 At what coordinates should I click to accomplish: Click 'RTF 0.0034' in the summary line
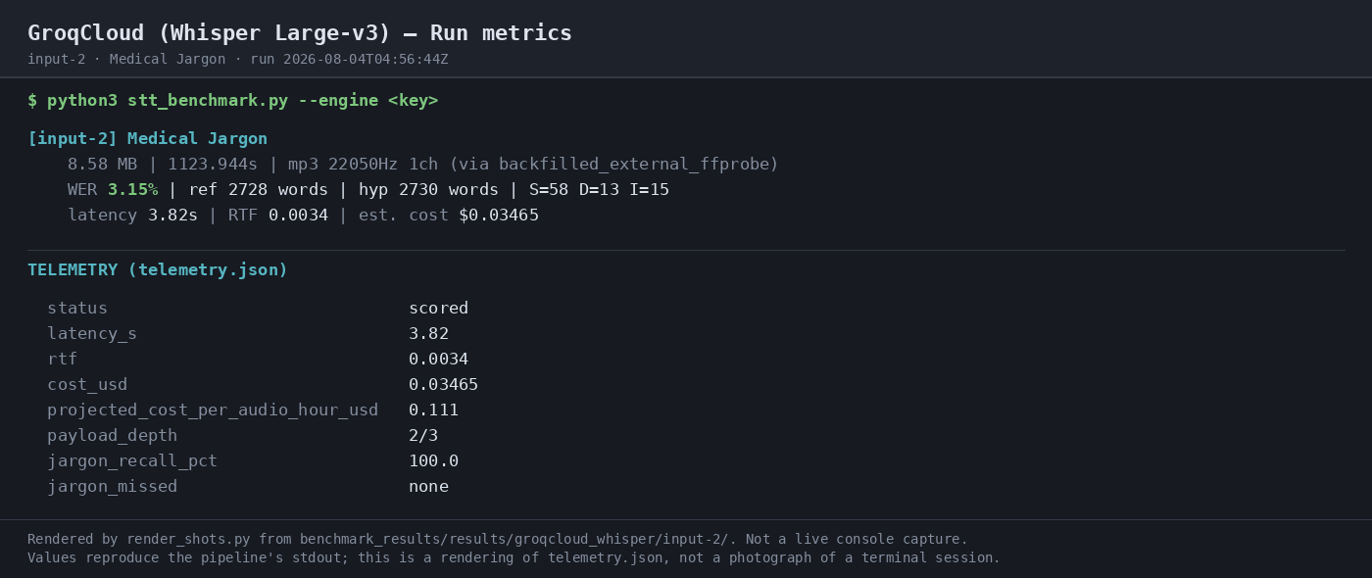pos(278,216)
